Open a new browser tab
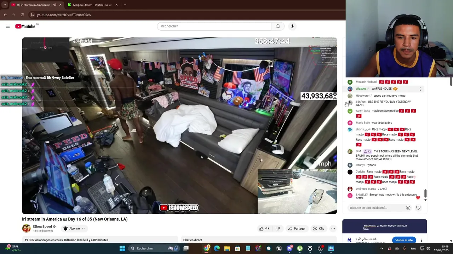The image size is (453, 254). point(125,5)
